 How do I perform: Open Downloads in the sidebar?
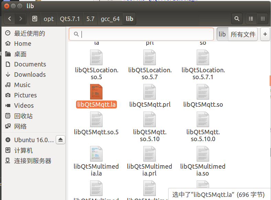[x=34, y=75]
